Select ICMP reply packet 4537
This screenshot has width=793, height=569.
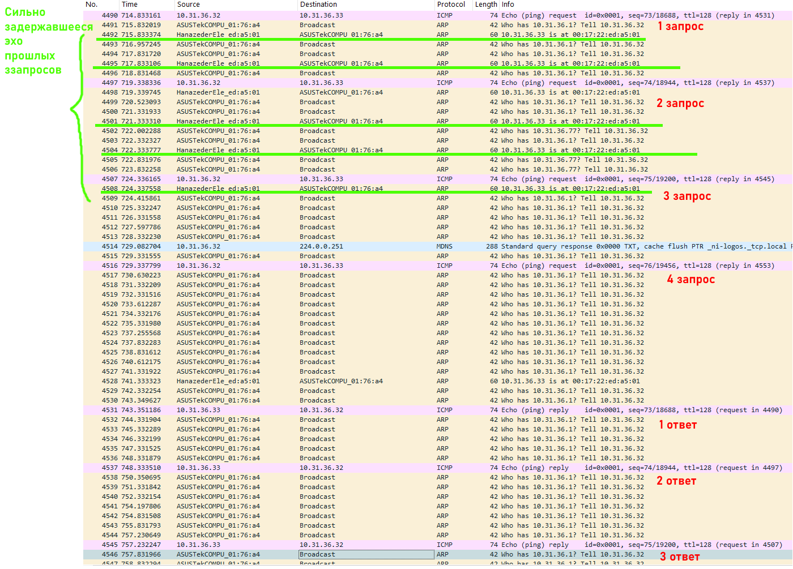tap(340, 468)
